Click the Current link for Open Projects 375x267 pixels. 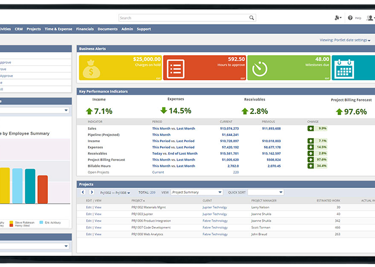(158, 172)
